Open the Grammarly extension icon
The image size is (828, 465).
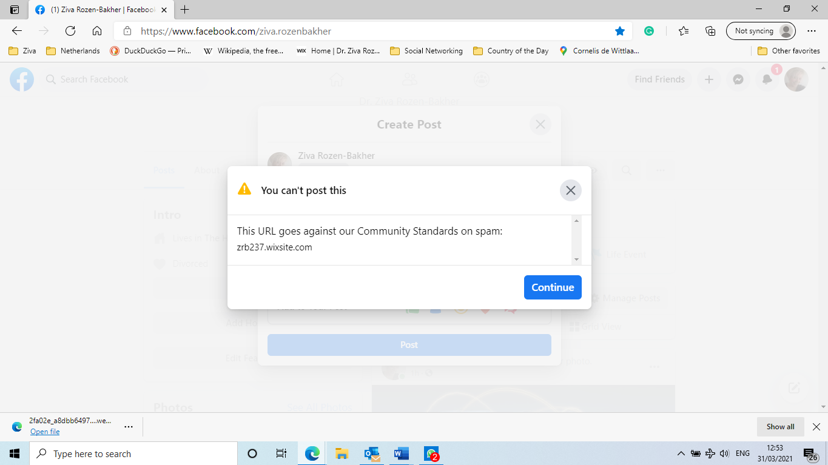pyautogui.click(x=649, y=31)
